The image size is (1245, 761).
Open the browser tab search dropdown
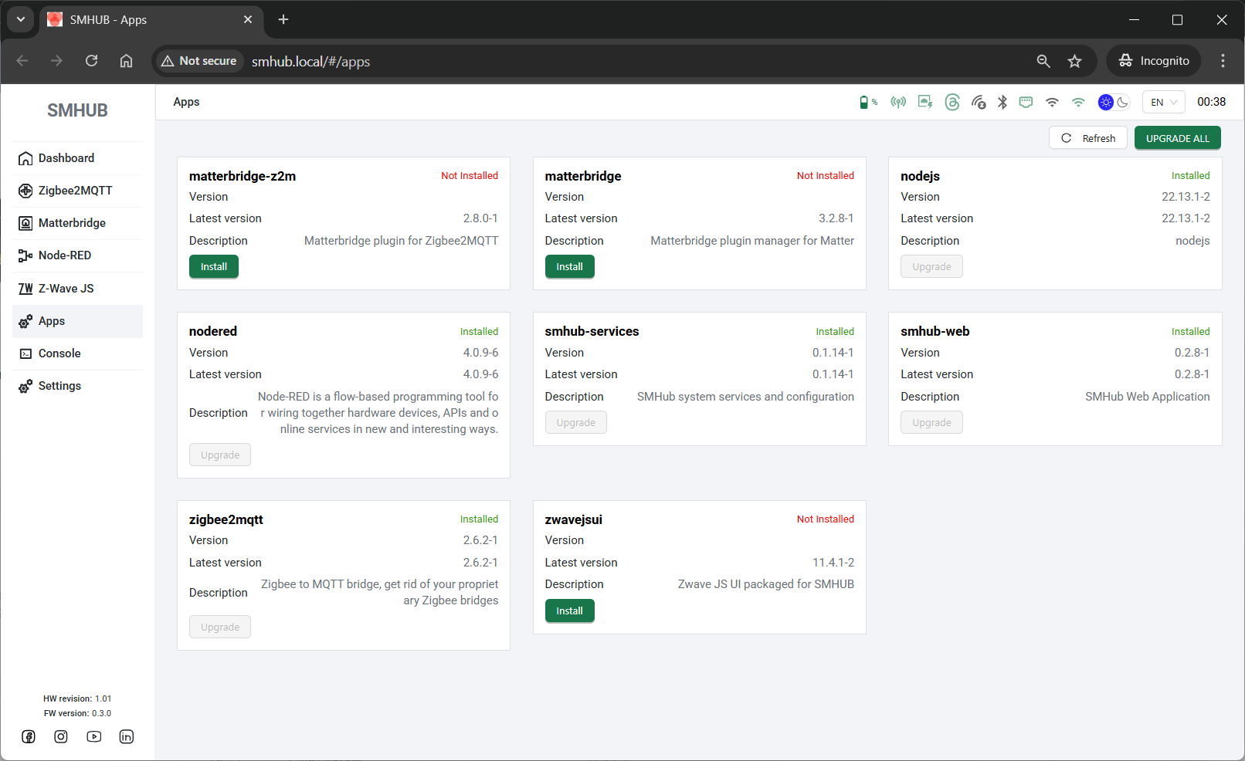pos(21,19)
